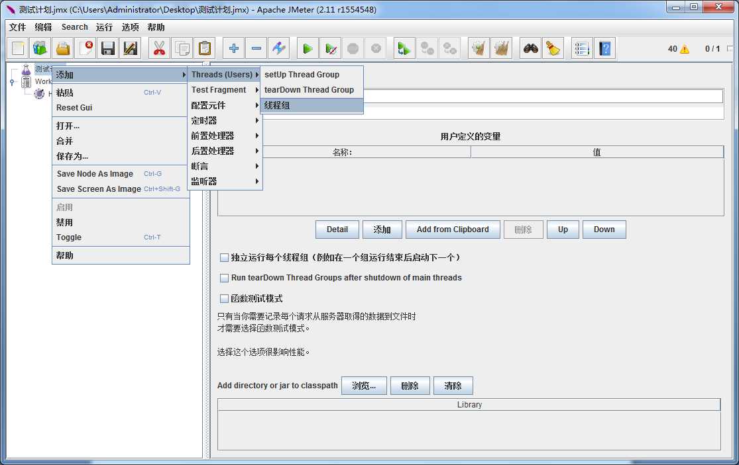Click the 清除 clear classpath button
The image size is (739, 465).
453,386
